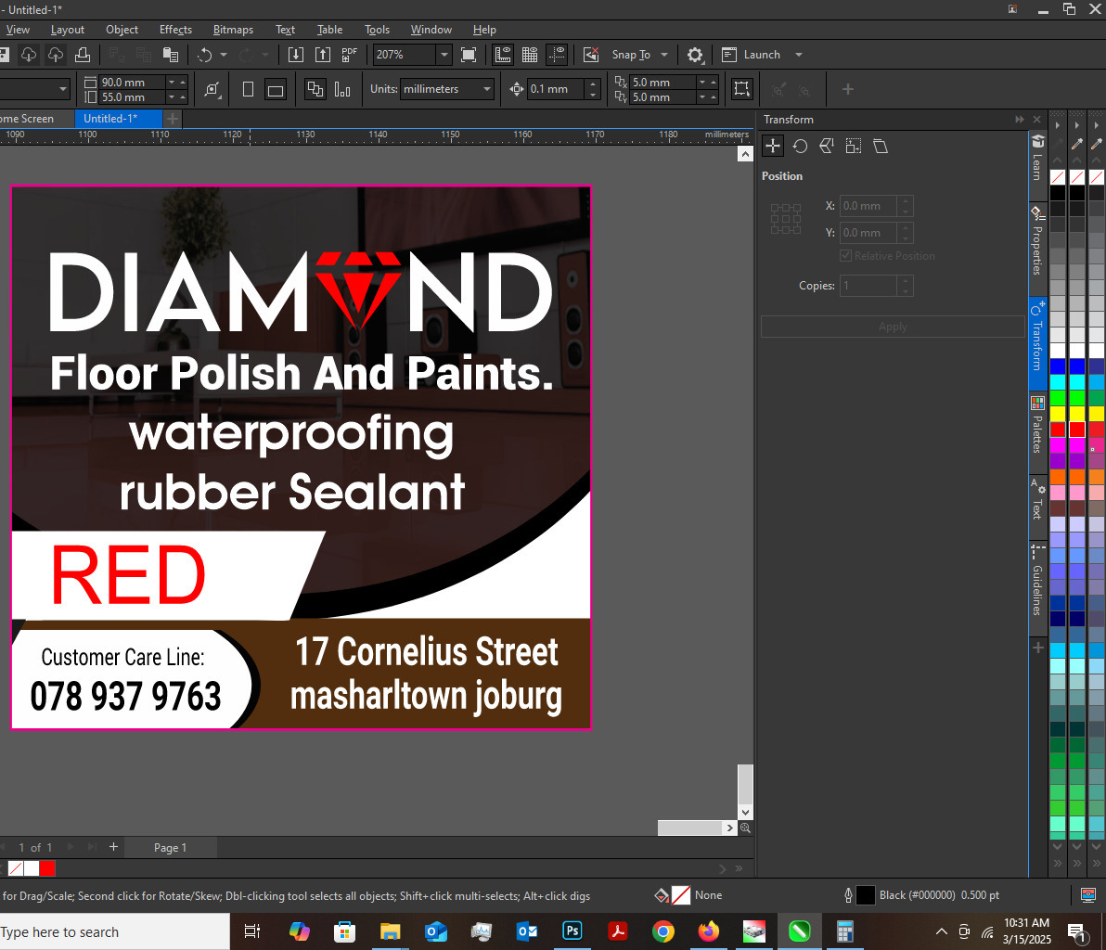Click the Launch button
Image resolution: width=1106 pixels, height=950 pixels.
point(761,55)
